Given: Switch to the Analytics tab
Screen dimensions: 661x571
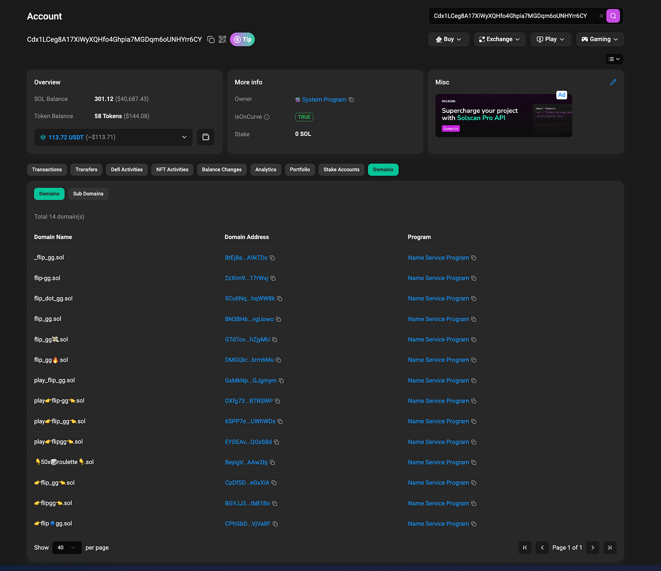Looking at the screenshot, I should [266, 170].
